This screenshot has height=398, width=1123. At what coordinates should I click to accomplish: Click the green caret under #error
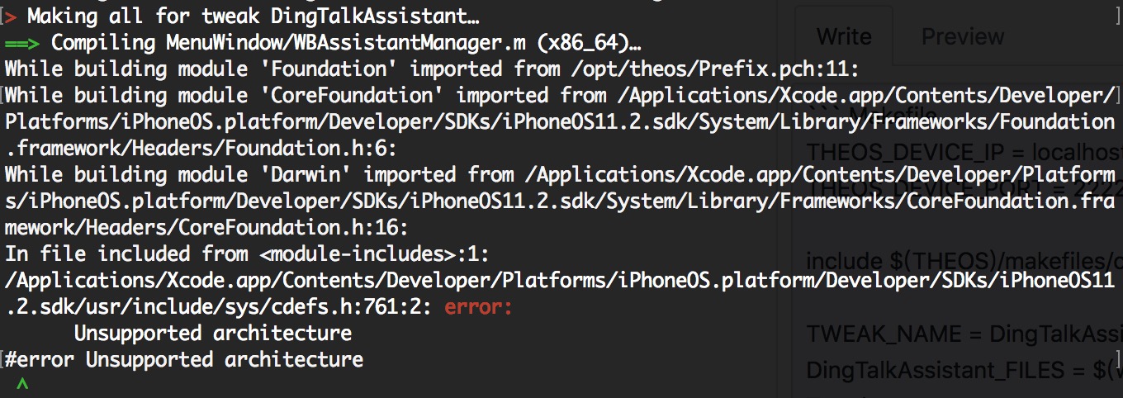[x=22, y=385]
